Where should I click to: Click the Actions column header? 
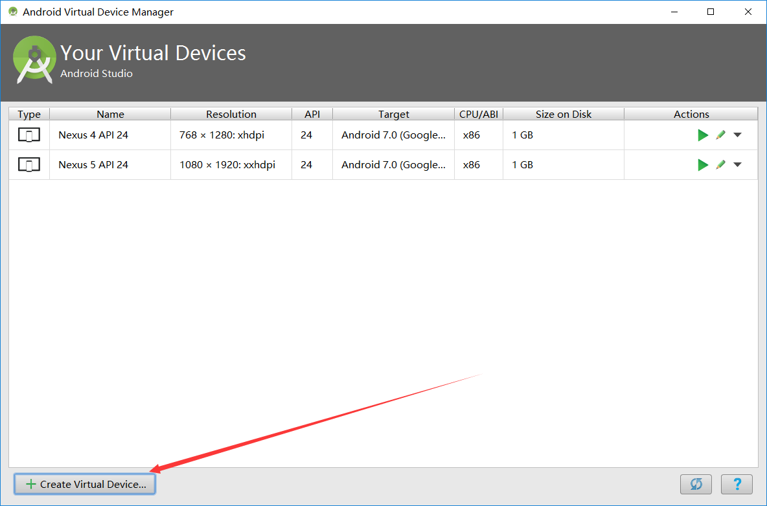click(x=691, y=114)
